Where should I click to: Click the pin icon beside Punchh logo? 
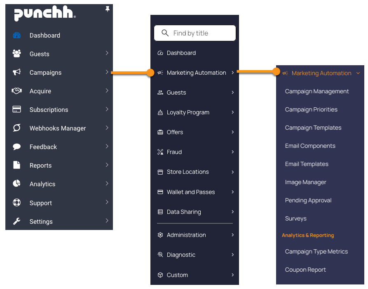(108, 9)
